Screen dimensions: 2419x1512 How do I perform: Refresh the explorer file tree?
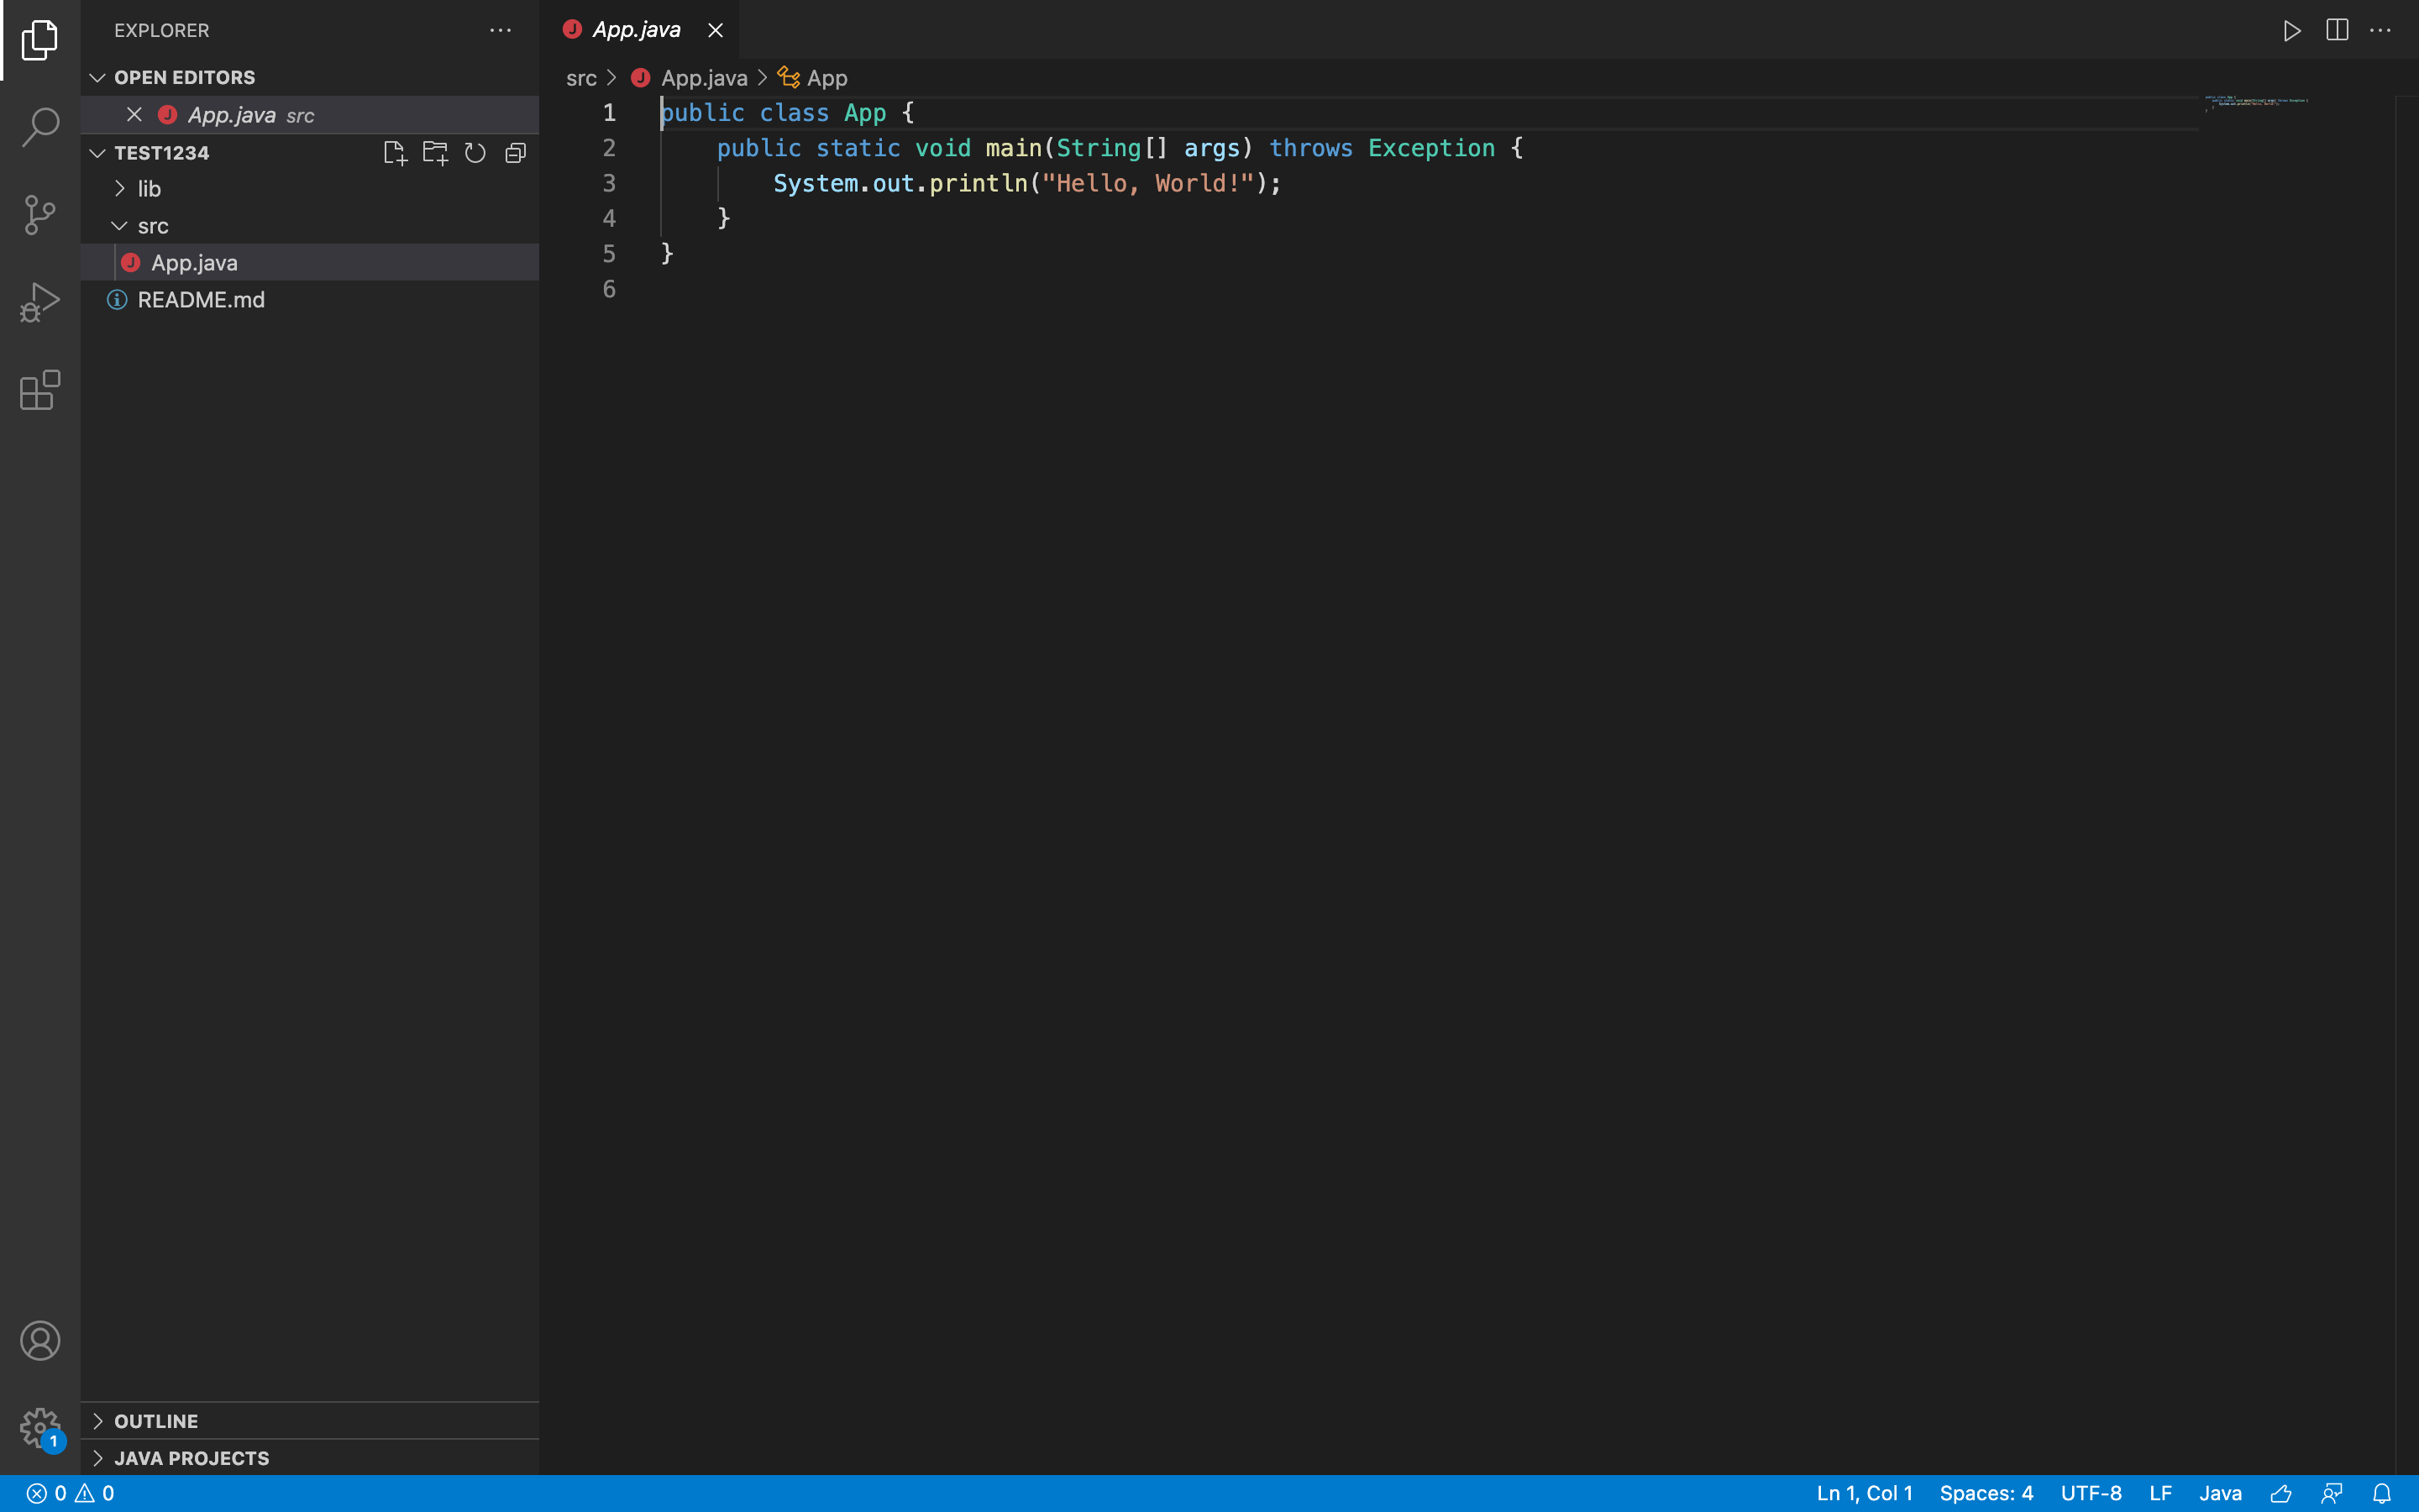(x=475, y=153)
